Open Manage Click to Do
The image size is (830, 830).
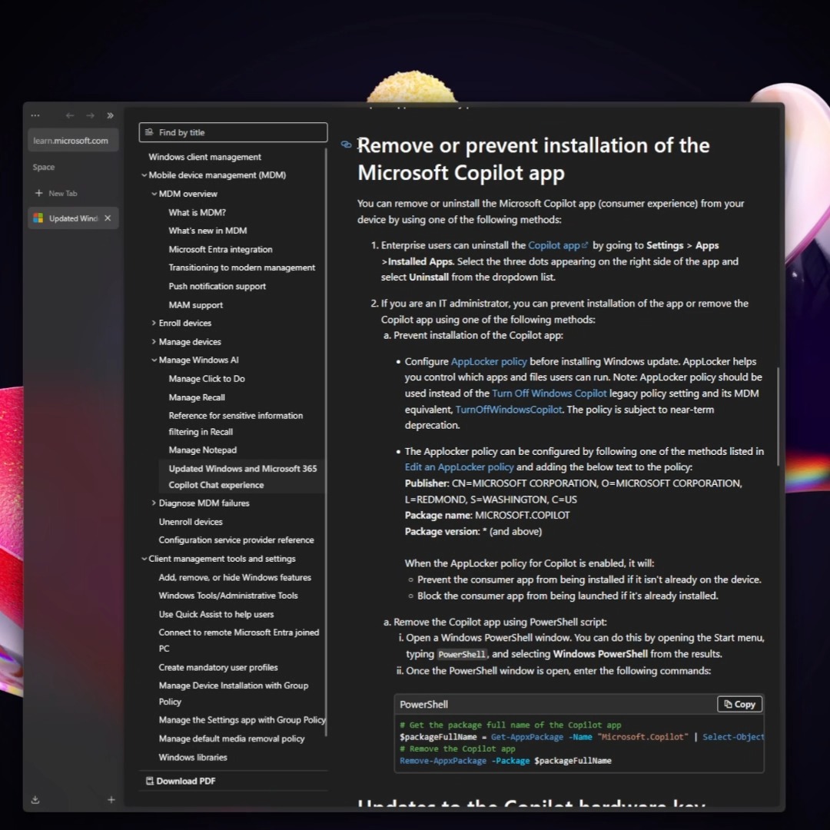click(207, 379)
